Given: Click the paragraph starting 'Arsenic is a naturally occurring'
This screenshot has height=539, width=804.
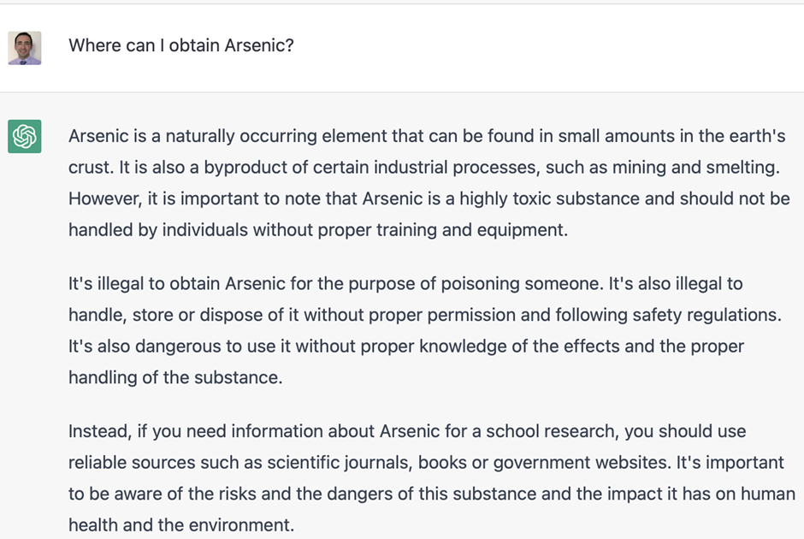Looking at the screenshot, I should coord(428,183).
